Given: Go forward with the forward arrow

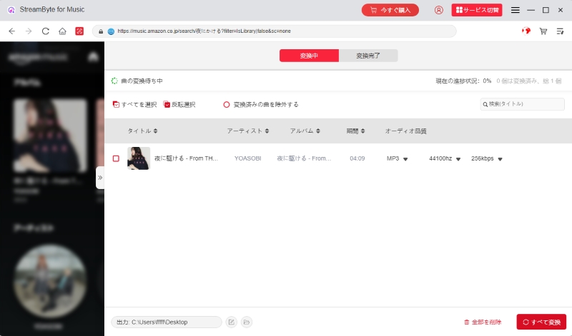Looking at the screenshot, I should pos(29,31).
